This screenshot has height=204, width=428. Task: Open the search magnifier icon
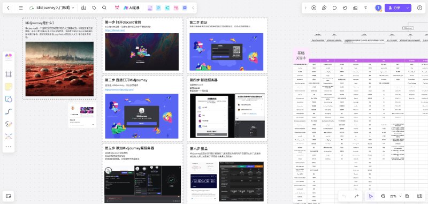click(x=104, y=8)
